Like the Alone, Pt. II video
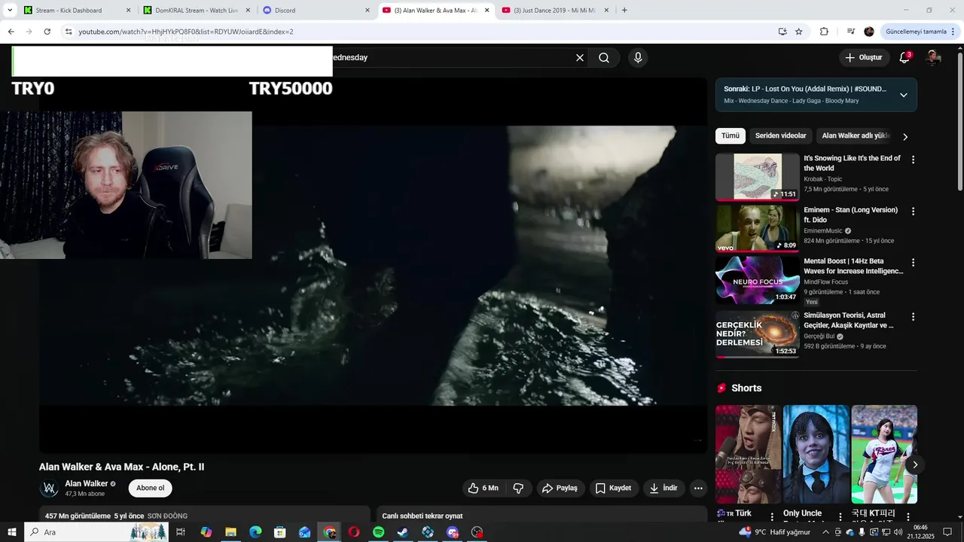 pos(483,488)
